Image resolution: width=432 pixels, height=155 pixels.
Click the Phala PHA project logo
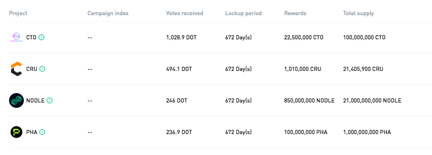16,132
